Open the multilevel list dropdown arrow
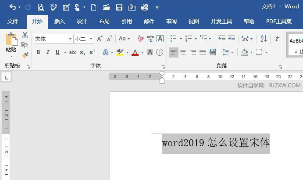 (210, 39)
